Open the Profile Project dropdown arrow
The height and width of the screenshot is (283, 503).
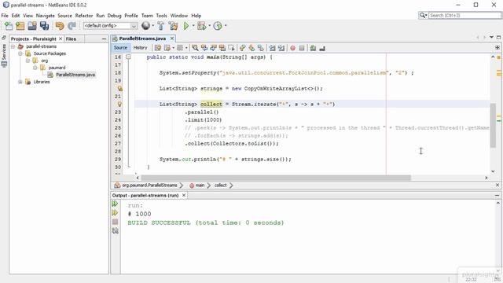click(226, 26)
